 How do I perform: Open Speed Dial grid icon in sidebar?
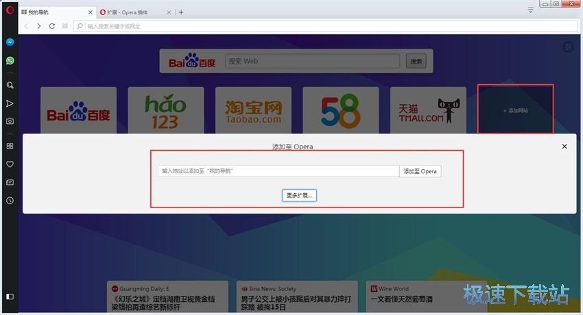[x=10, y=146]
